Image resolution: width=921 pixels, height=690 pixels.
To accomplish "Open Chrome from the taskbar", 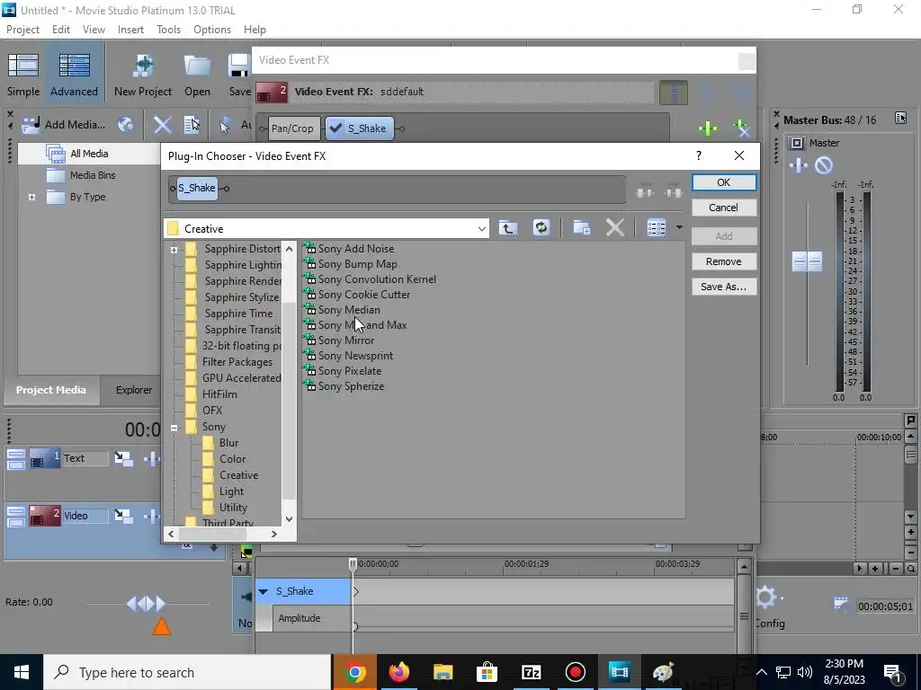I will point(355,672).
